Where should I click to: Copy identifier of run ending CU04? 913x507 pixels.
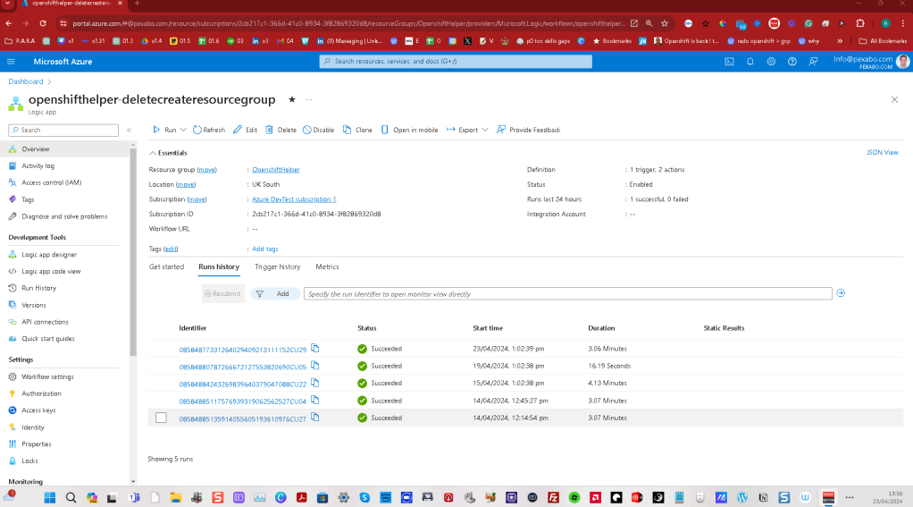(x=315, y=401)
